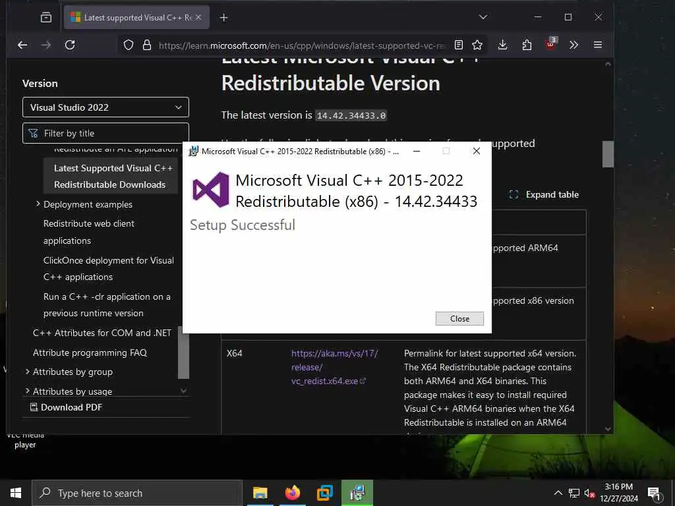
Task: Expand the Attributes by usage node
Action: (x=28, y=391)
